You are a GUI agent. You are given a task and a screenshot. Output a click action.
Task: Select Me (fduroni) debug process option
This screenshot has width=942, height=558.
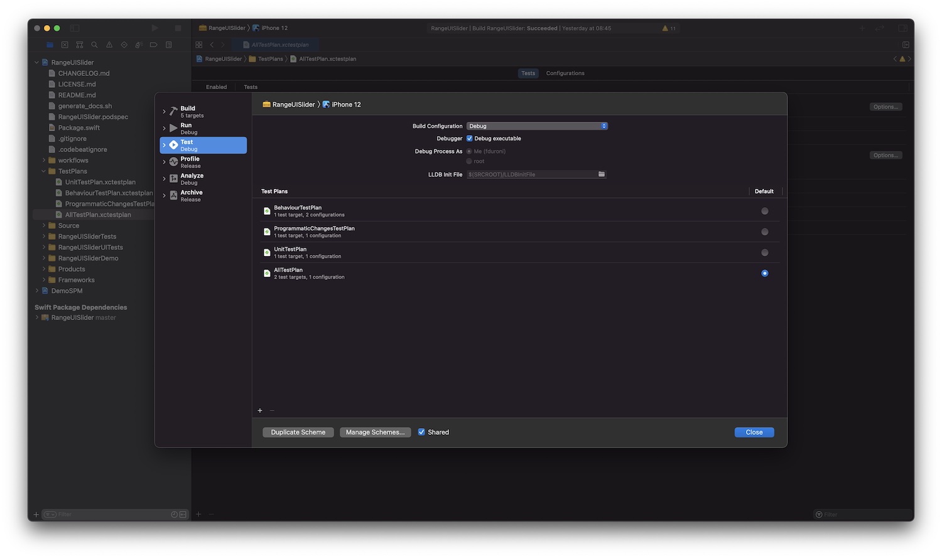(469, 151)
